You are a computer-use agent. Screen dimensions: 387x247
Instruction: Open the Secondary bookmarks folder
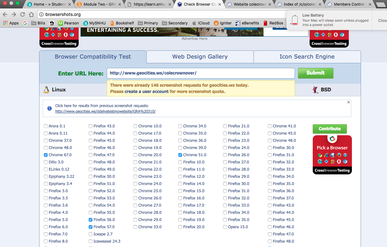[x=175, y=23]
